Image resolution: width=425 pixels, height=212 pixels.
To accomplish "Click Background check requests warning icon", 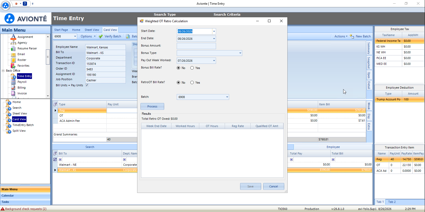I will coord(3,209).
